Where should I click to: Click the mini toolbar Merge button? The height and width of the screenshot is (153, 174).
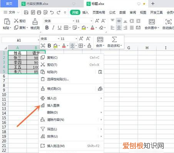[x=100, y=42]
